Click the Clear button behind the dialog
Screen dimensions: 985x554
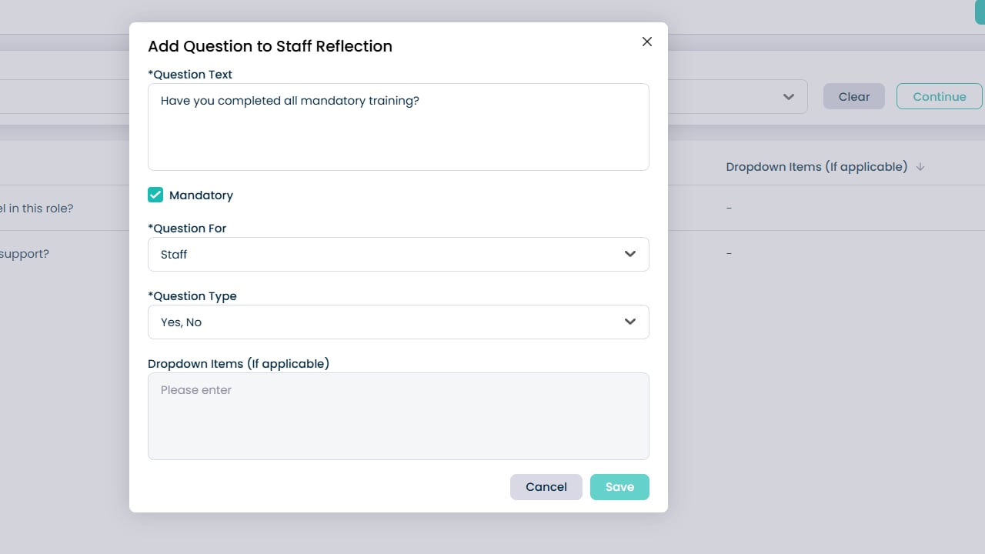[854, 96]
